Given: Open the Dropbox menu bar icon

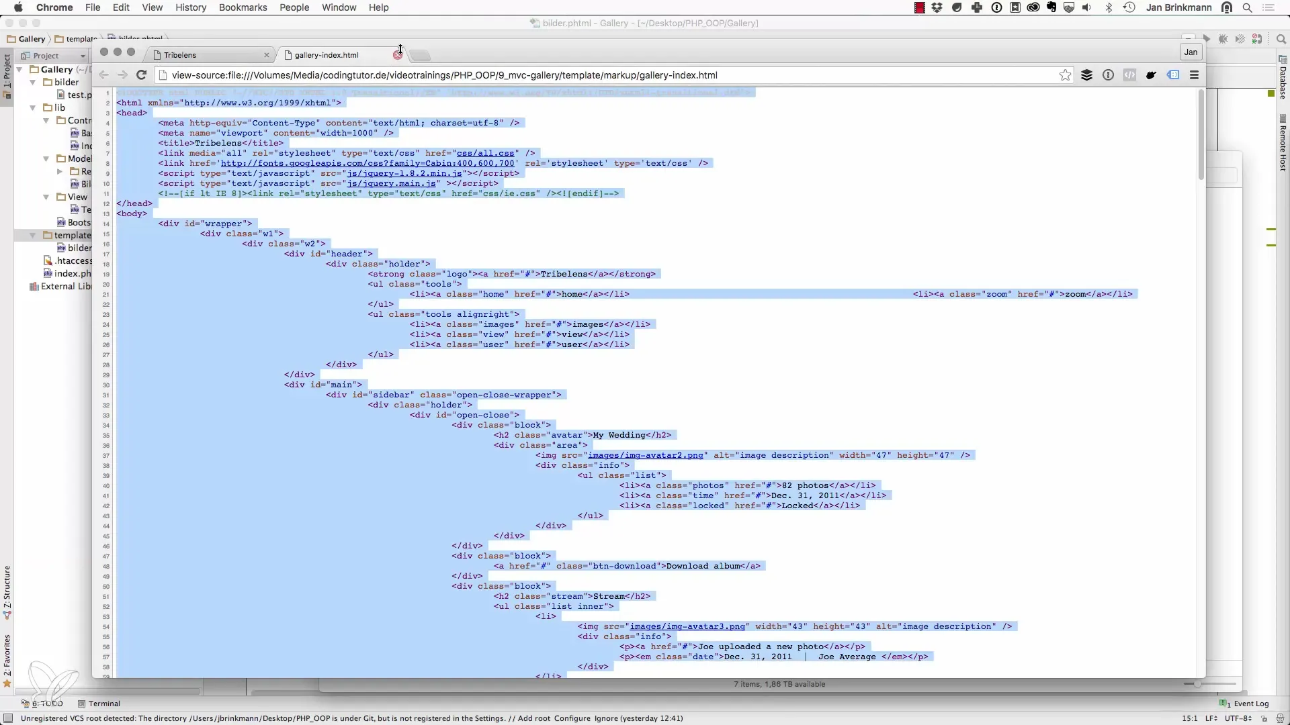Looking at the screenshot, I should [x=937, y=7].
